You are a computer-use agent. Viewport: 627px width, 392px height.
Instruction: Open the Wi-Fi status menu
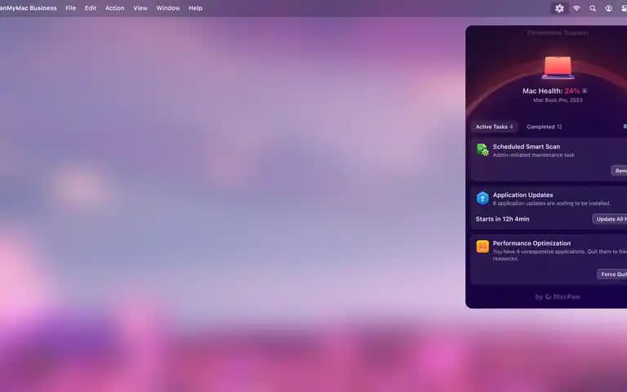tap(576, 8)
